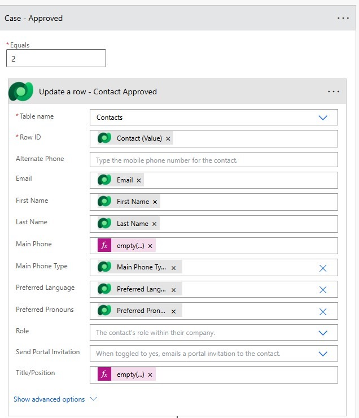Click the Case - Approved header title

pyautogui.click(x=34, y=18)
